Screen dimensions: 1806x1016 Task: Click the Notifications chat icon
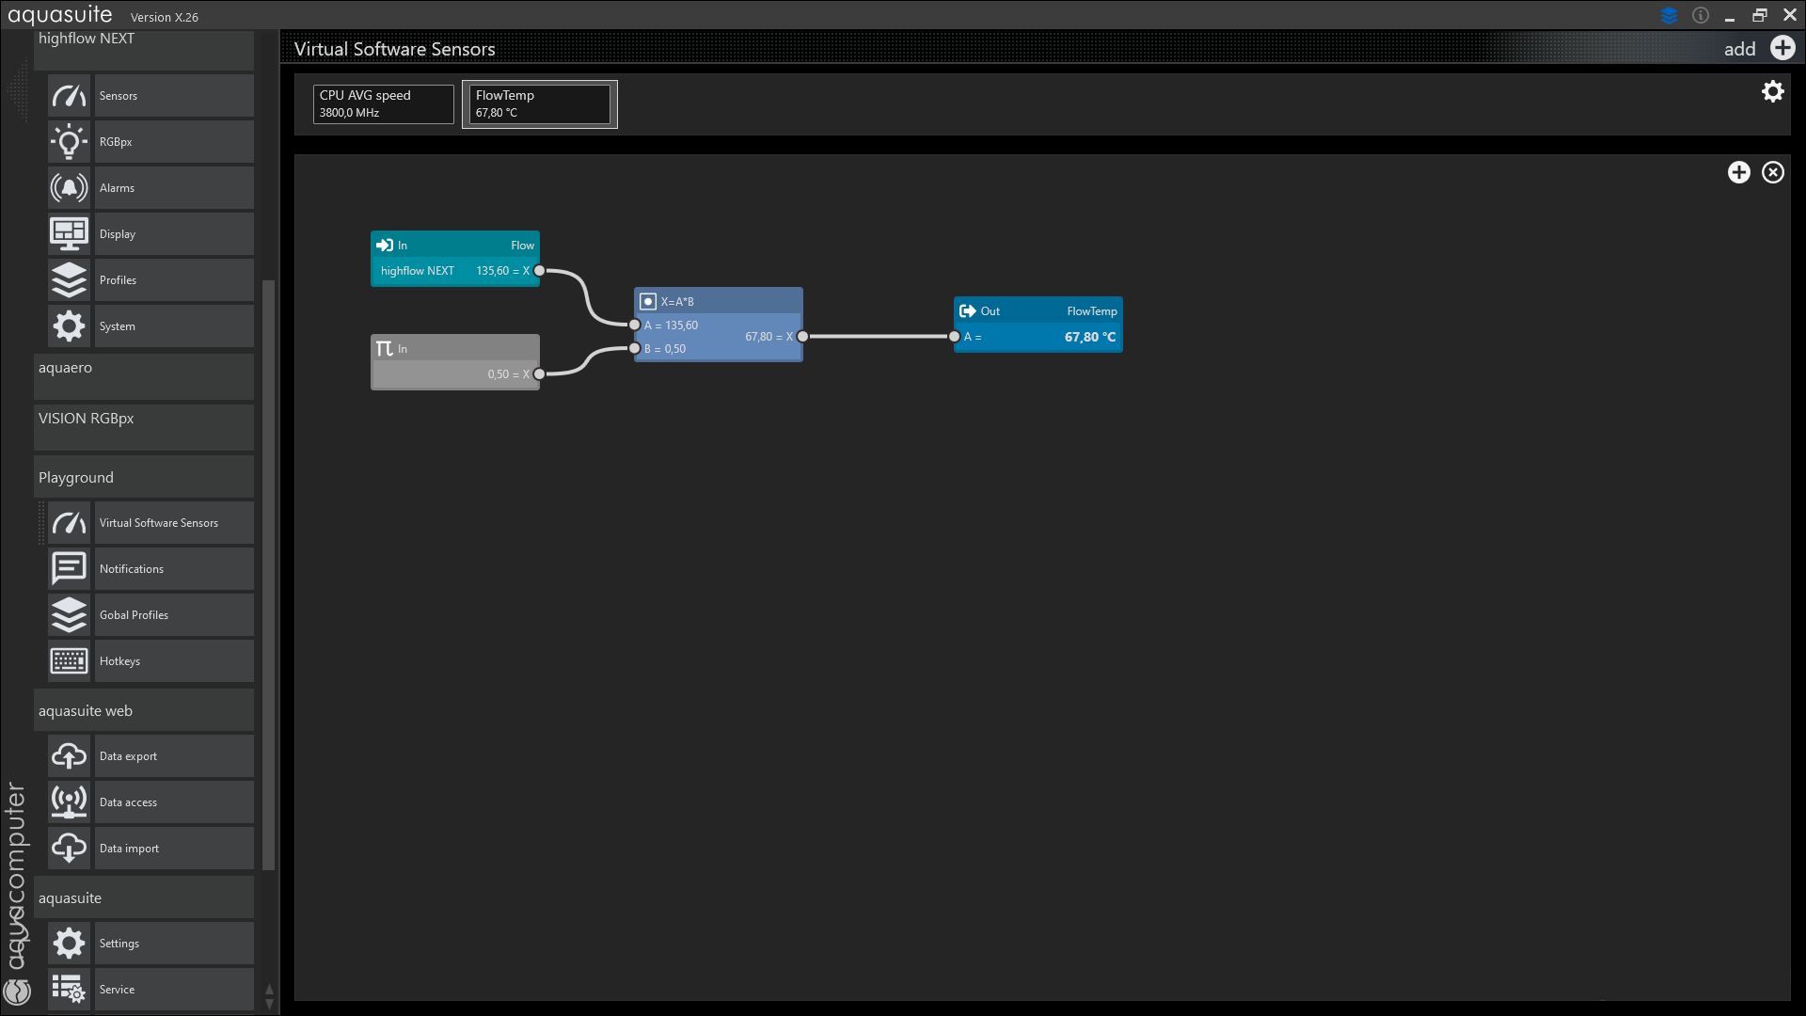coord(69,569)
